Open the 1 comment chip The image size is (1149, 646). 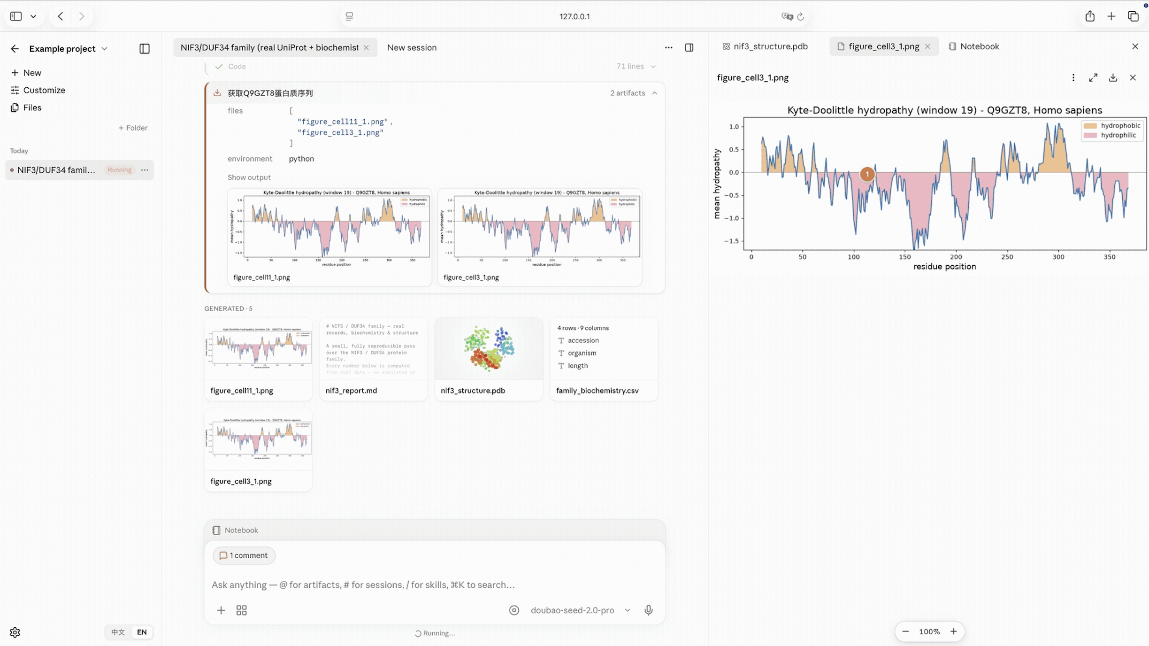244,555
